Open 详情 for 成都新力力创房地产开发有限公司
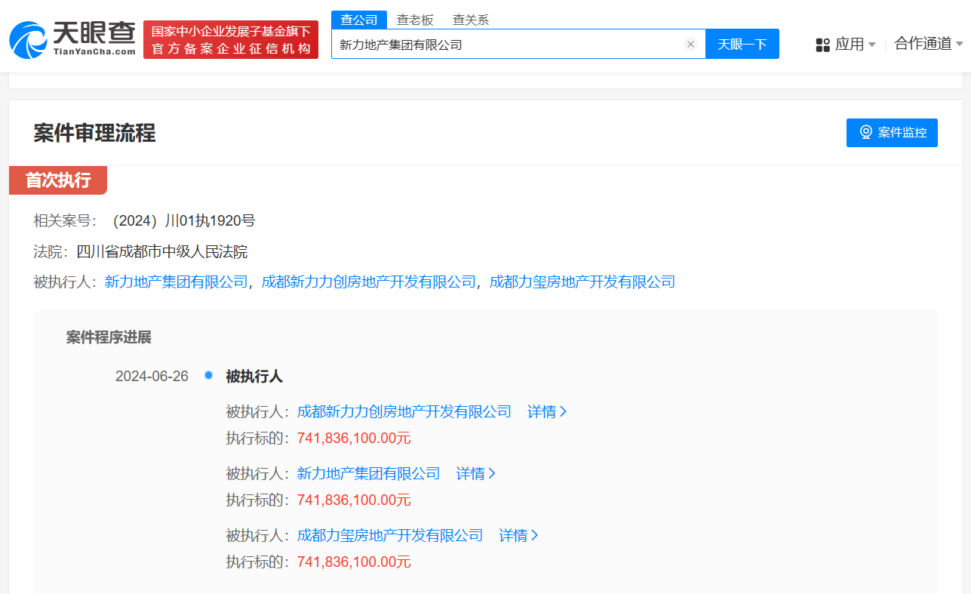The image size is (971, 594). coord(547,411)
